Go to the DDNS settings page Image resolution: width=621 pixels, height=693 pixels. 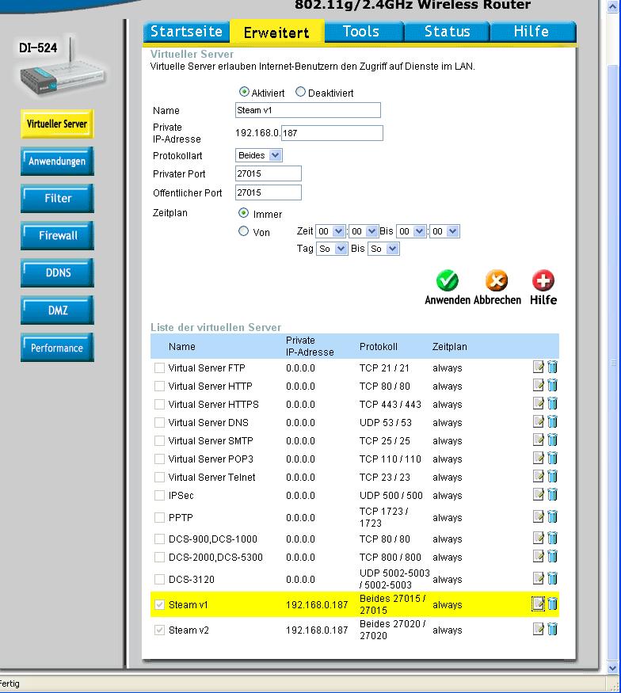pyautogui.click(x=58, y=272)
